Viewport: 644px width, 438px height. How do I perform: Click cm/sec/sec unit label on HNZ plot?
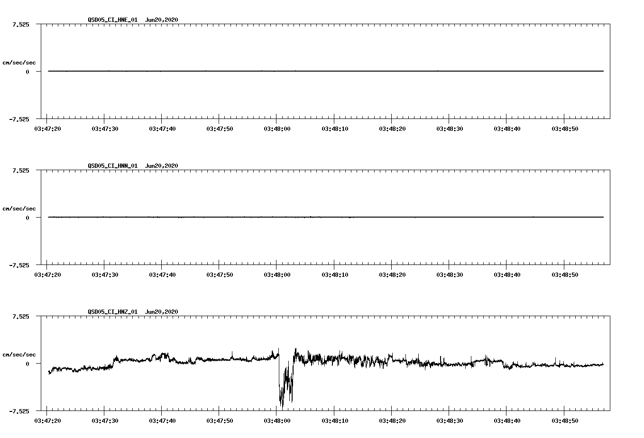tap(19, 355)
